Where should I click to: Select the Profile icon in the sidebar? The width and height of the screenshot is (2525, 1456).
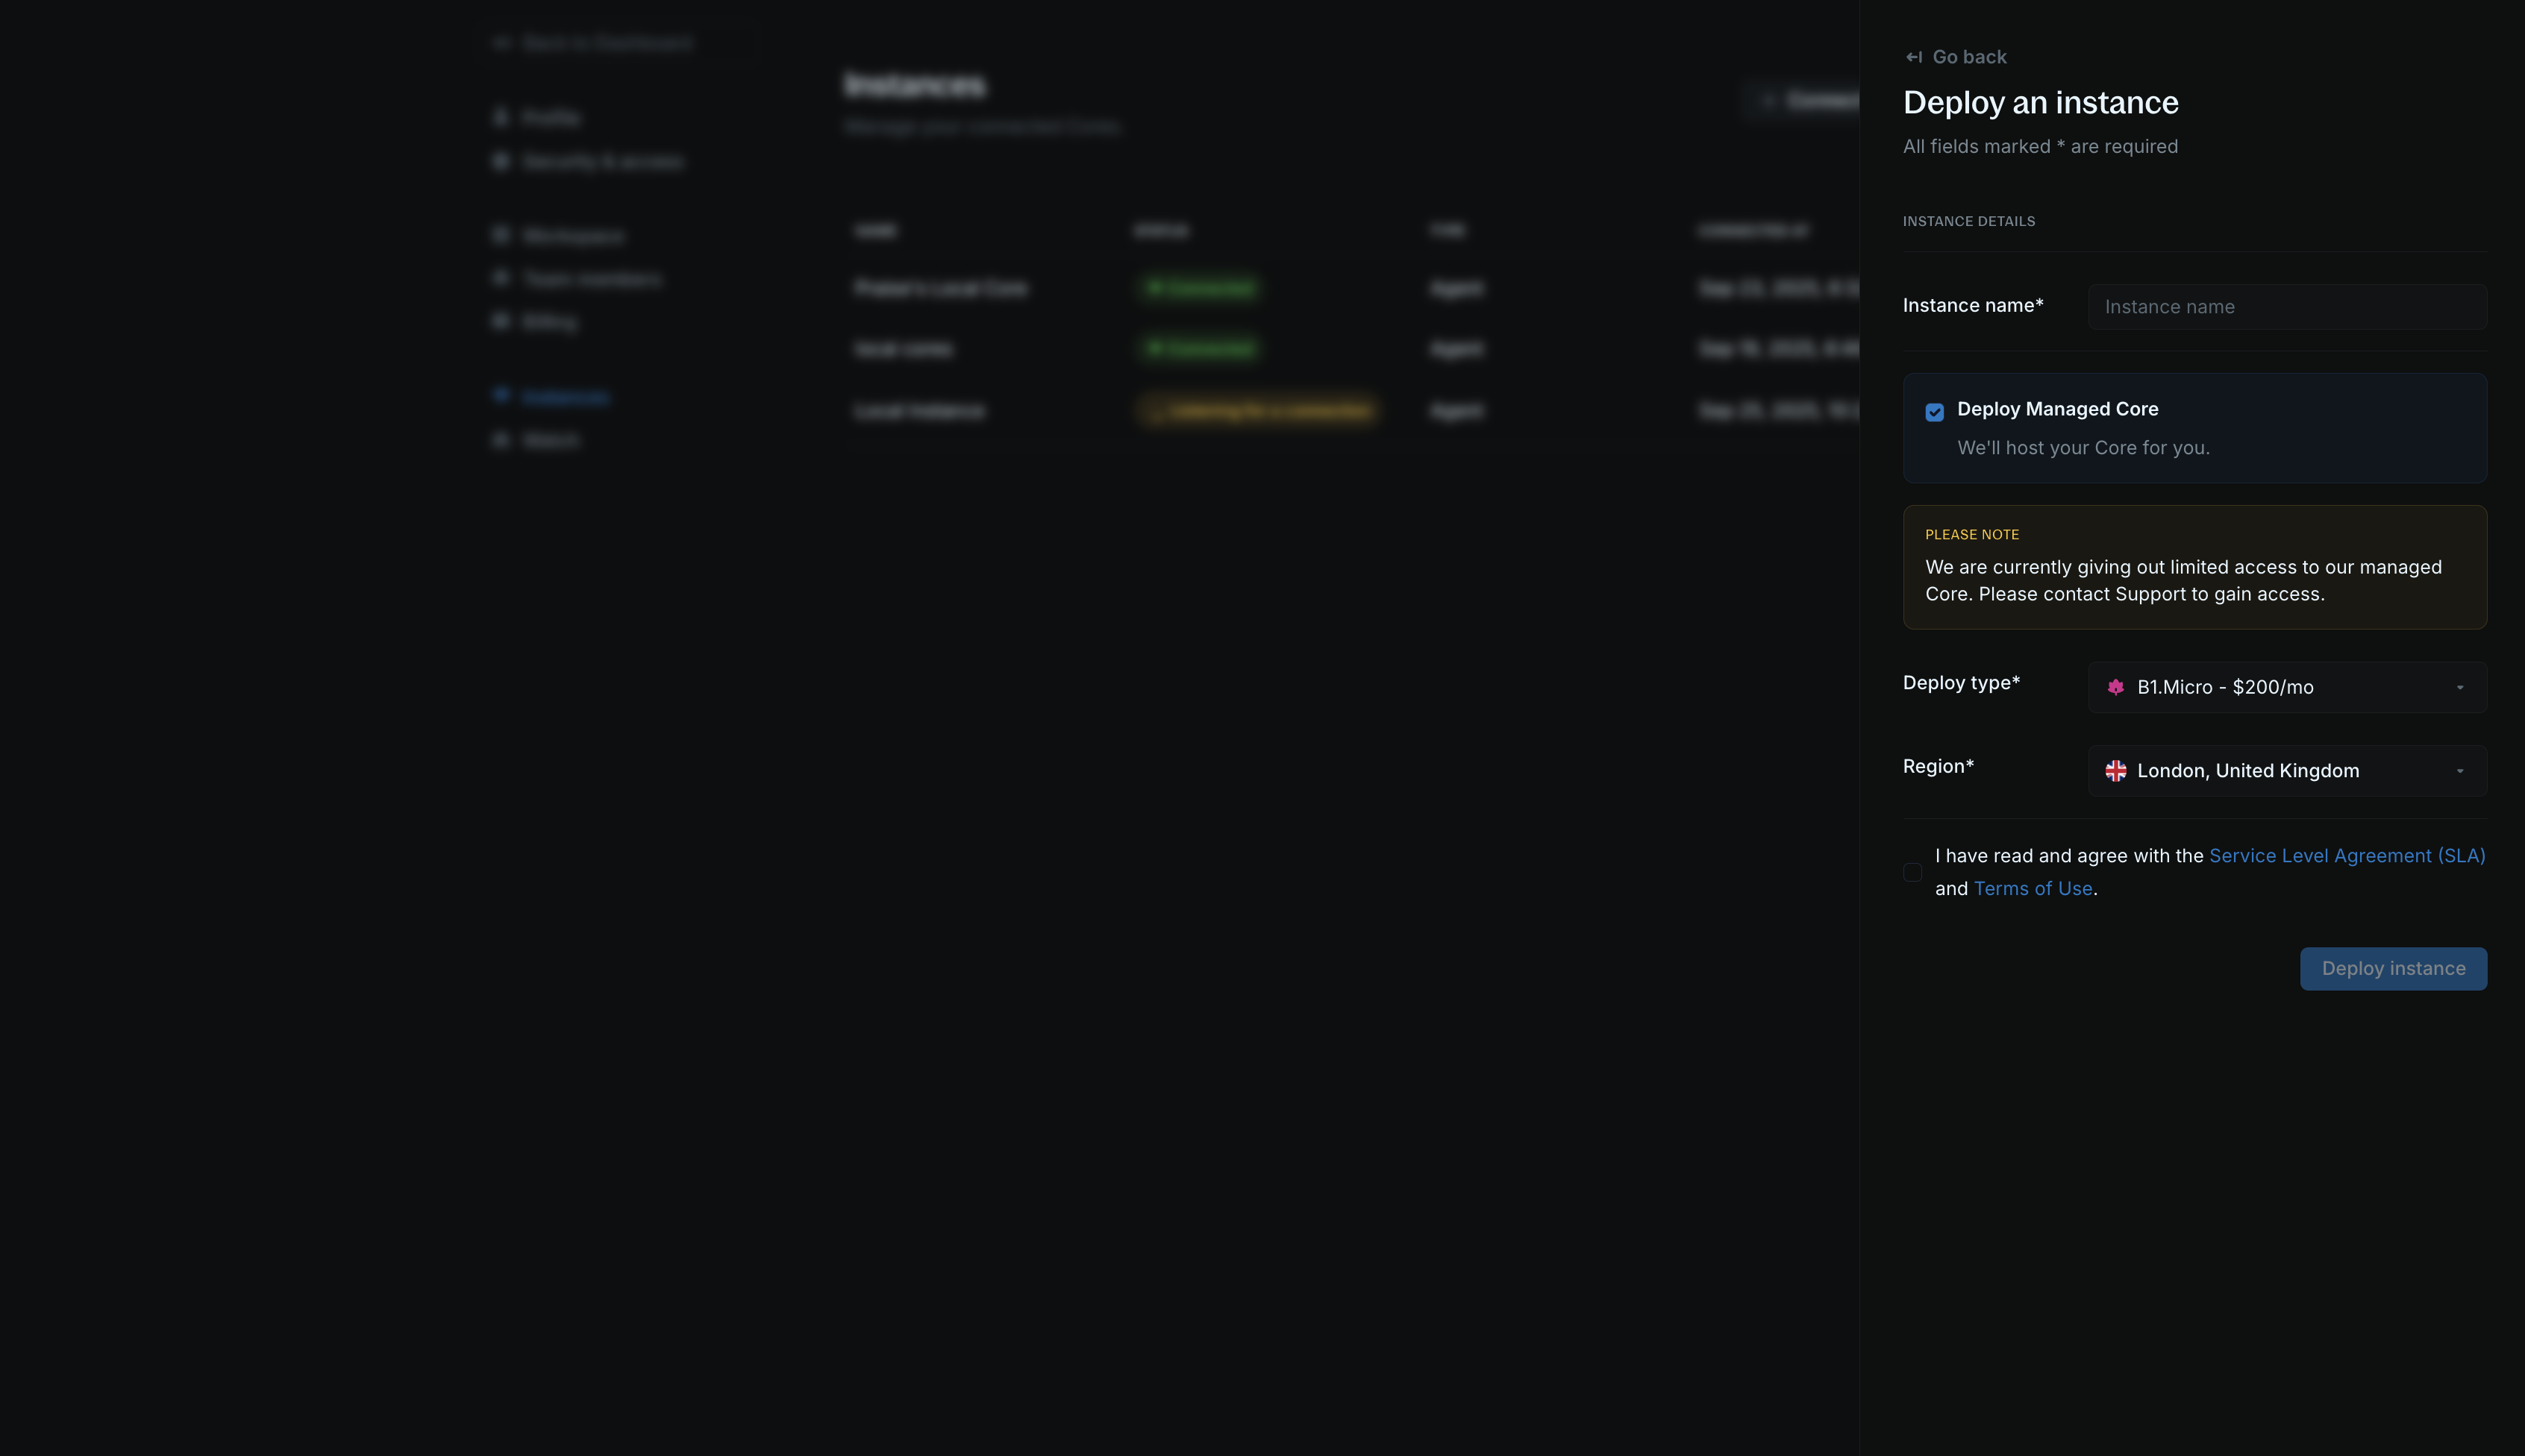coord(502,117)
